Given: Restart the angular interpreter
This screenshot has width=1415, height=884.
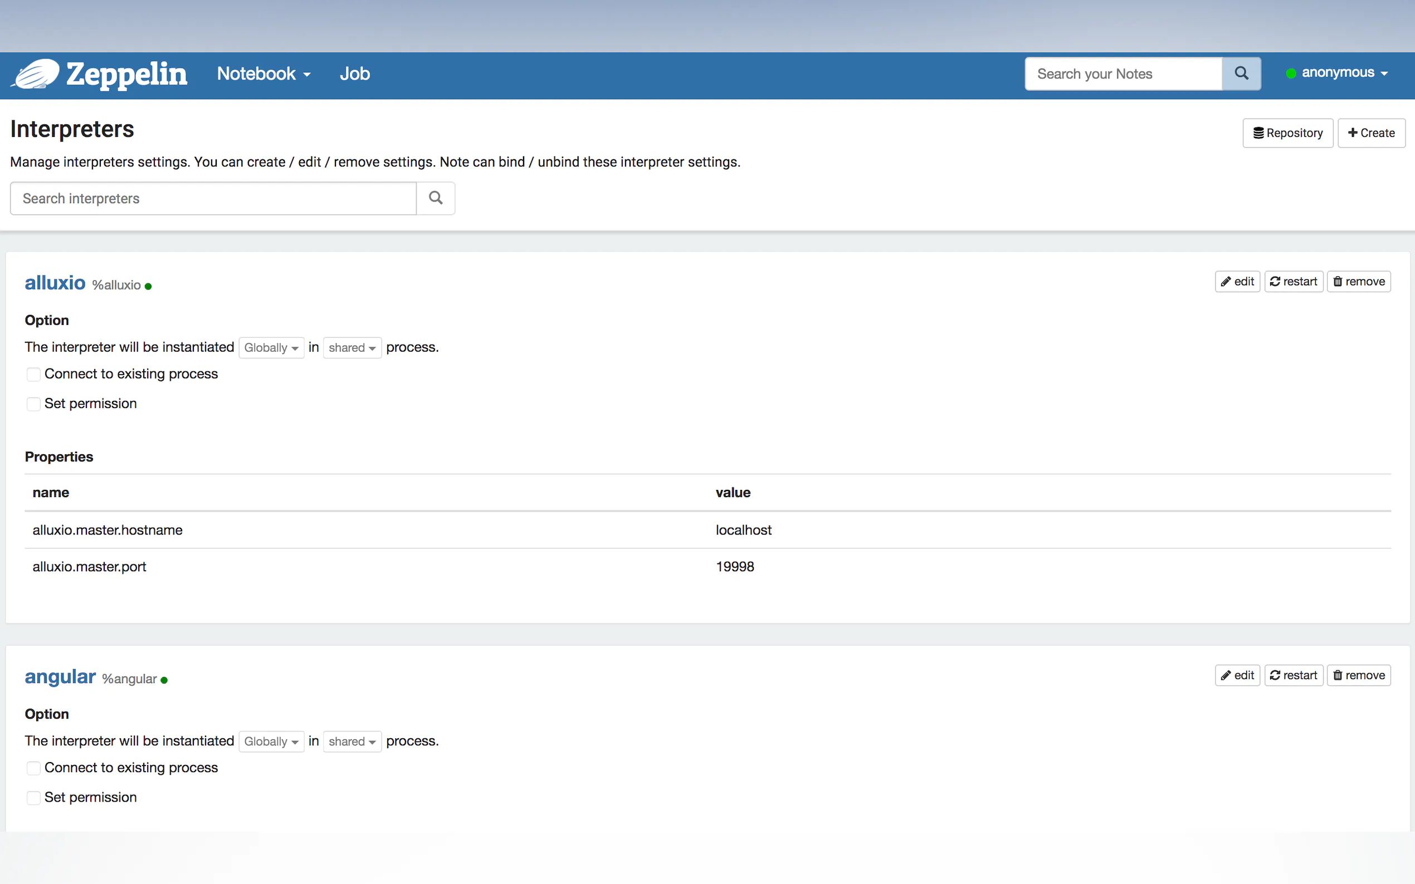Looking at the screenshot, I should (x=1294, y=675).
